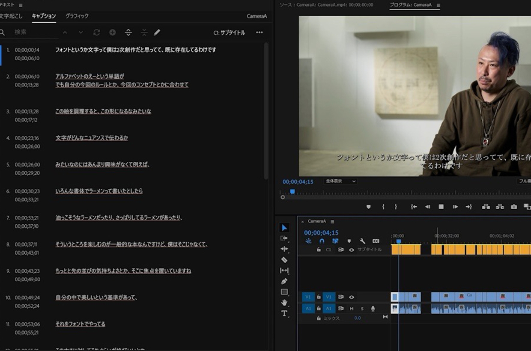
Task: Click the add marker icon in timeline
Action: (x=349, y=241)
